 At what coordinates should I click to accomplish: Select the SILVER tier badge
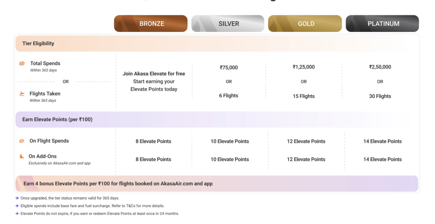tap(228, 24)
